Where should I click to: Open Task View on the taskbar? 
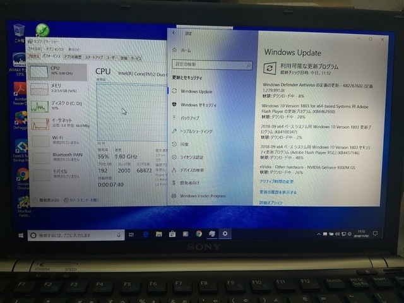(131, 235)
